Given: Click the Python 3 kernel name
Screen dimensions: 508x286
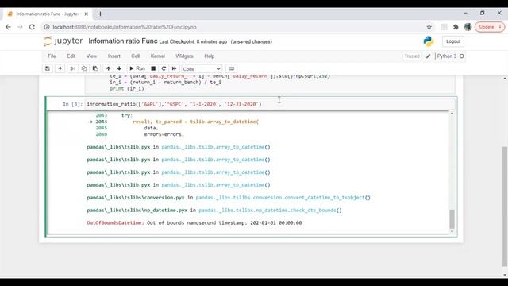Looking at the screenshot, I should click(x=447, y=56).
